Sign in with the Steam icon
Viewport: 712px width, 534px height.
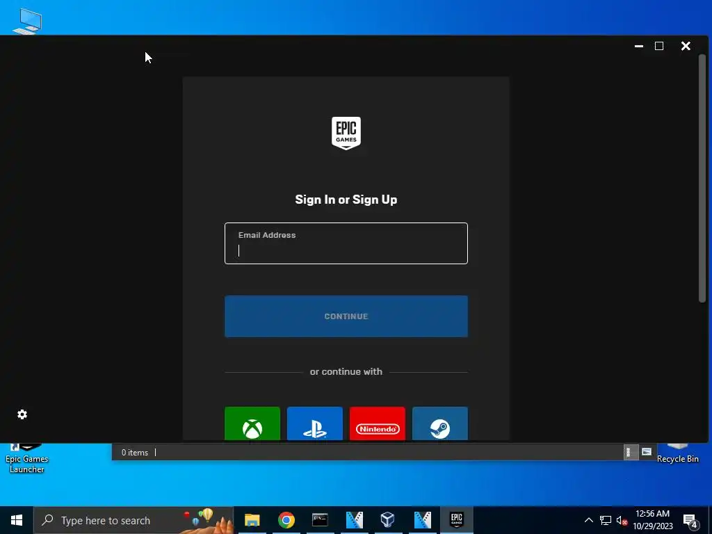pos(440,423)
